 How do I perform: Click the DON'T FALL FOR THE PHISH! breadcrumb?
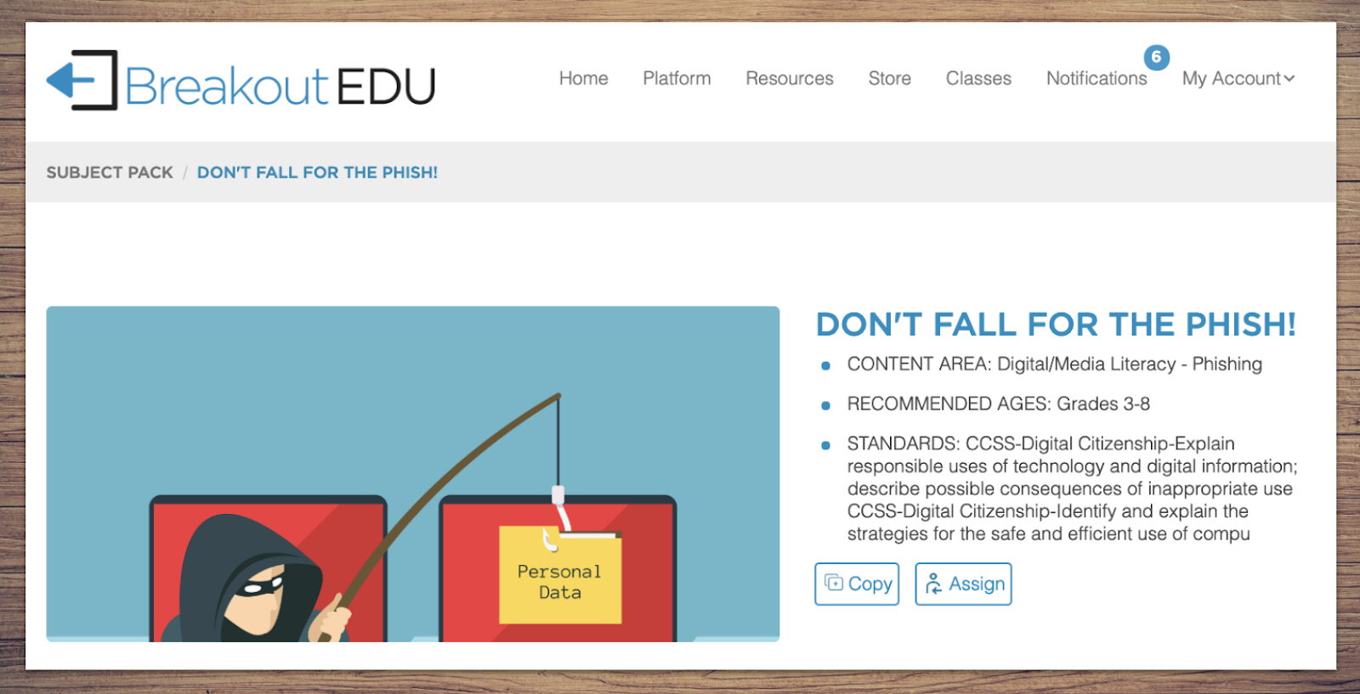click(x=317, y=172)
